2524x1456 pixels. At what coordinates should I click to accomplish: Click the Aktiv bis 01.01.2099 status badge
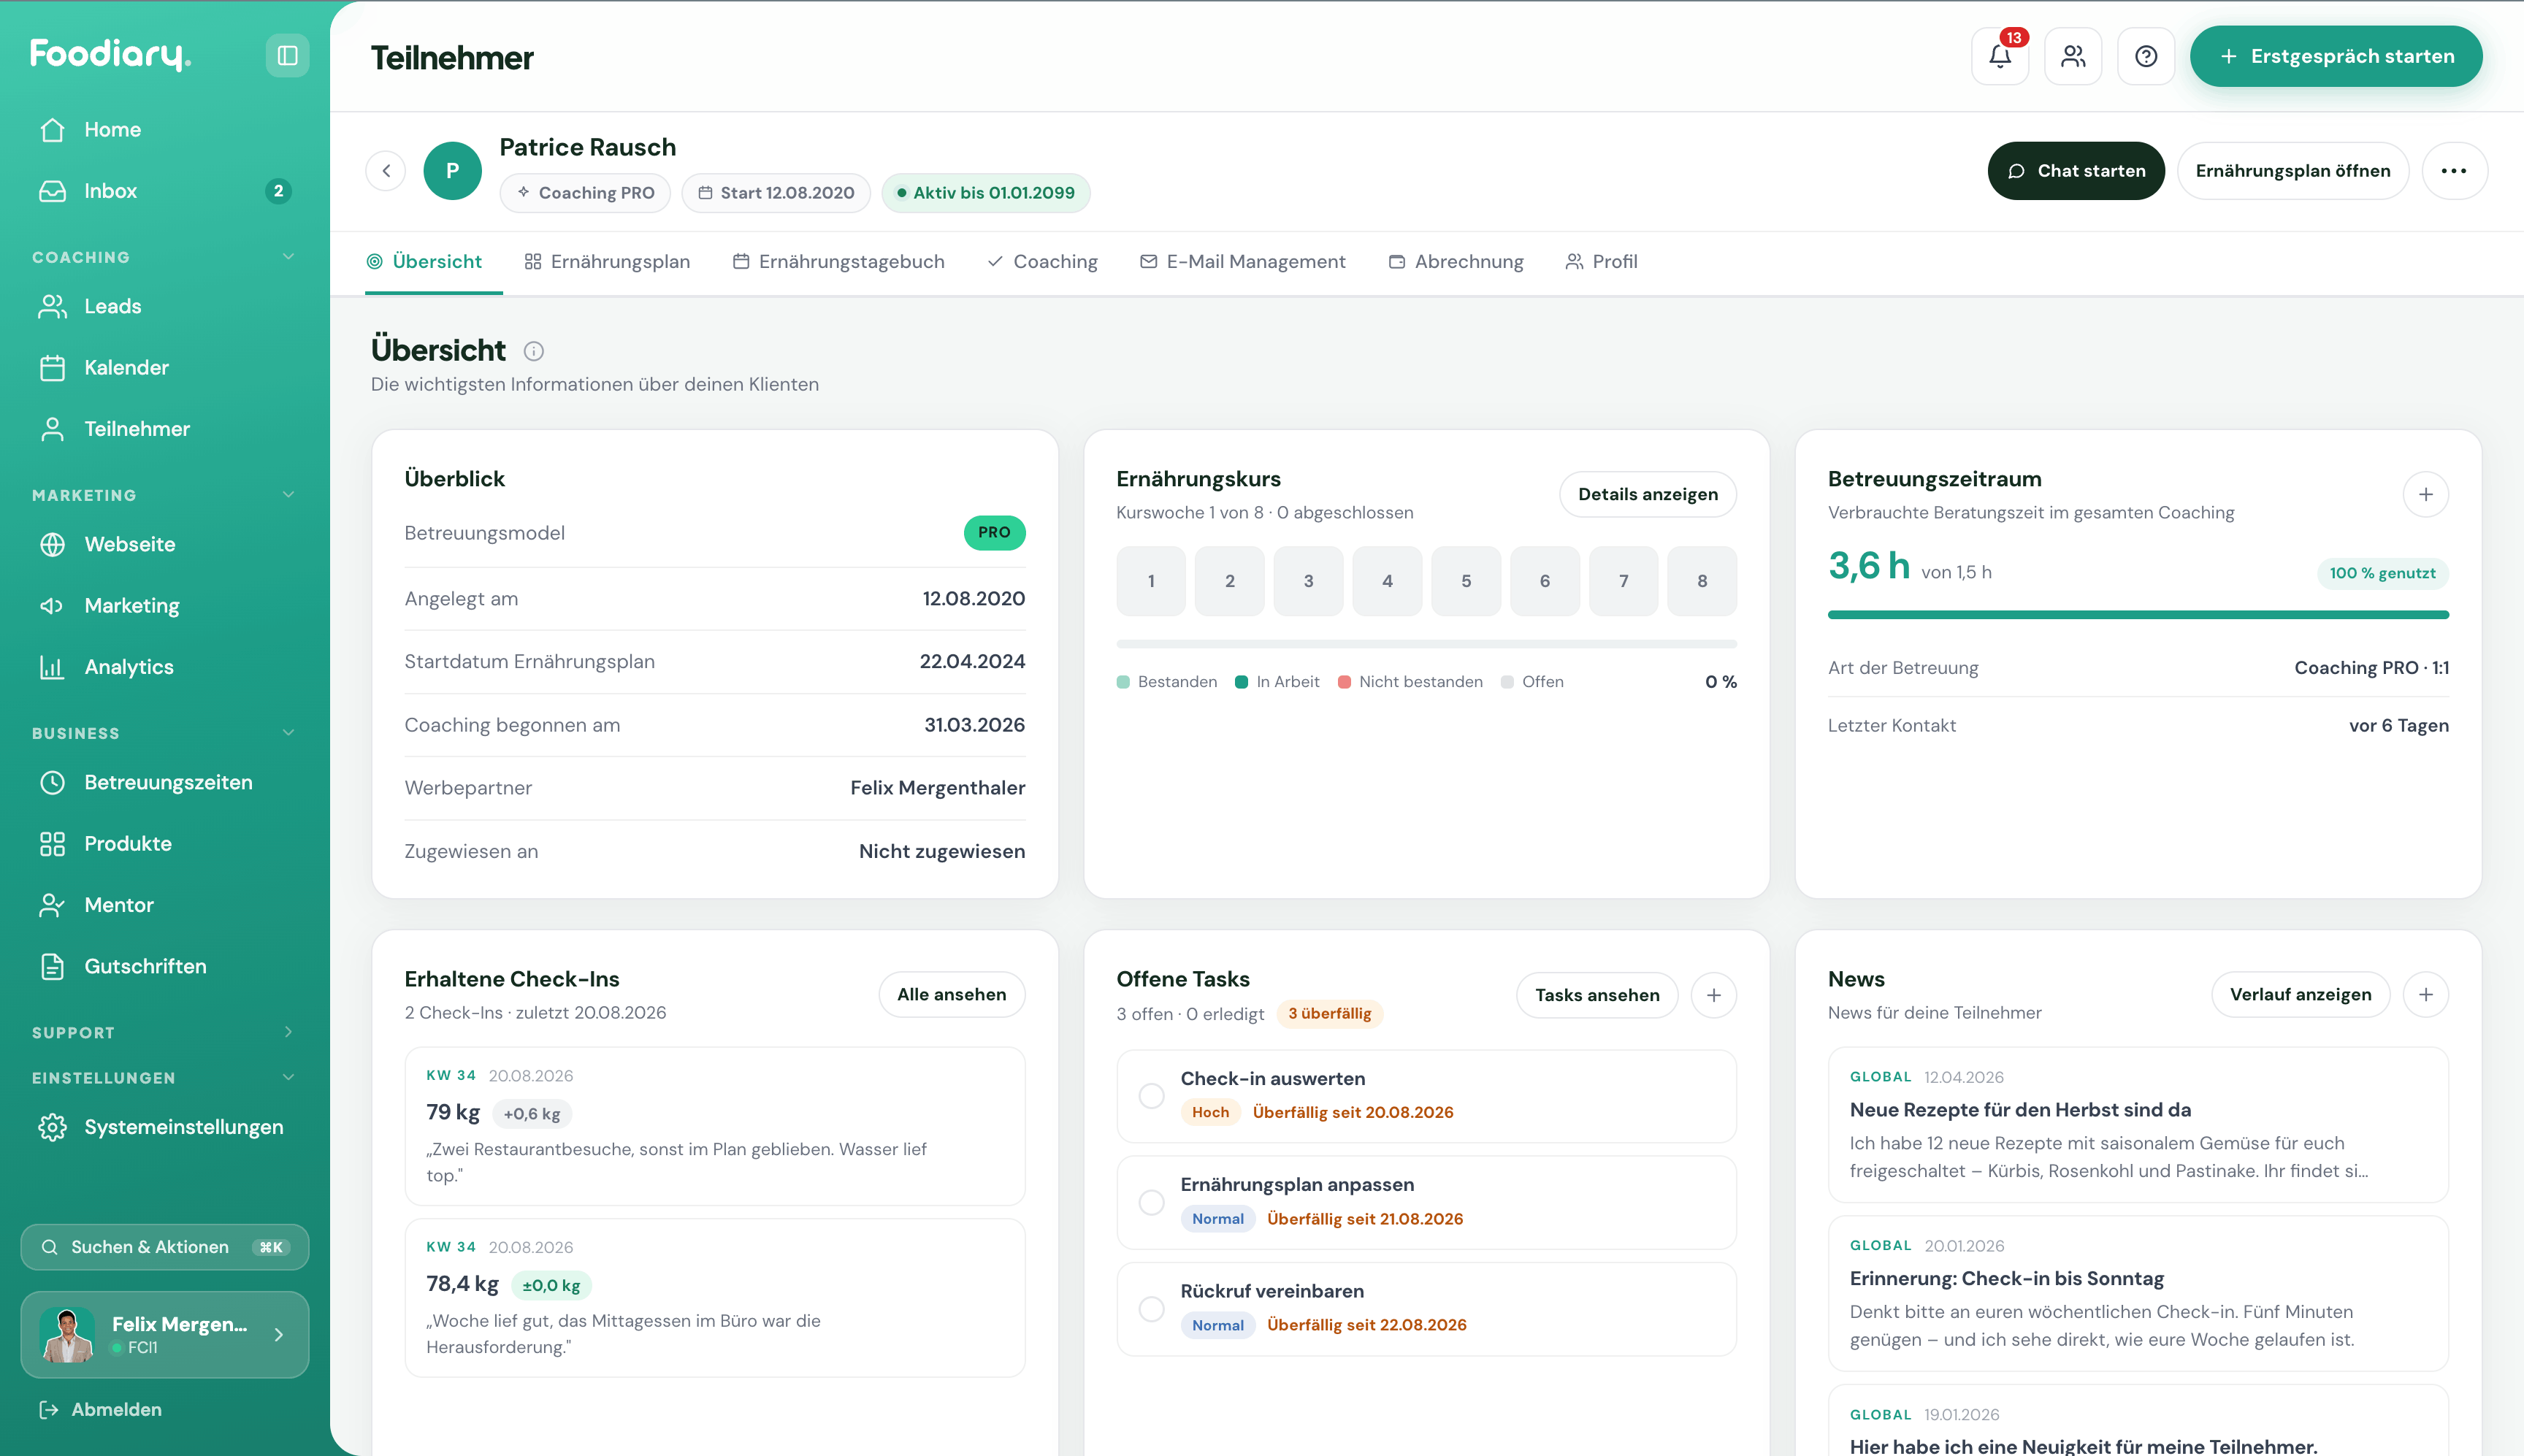pyautogui.click(x=986, y=193)
